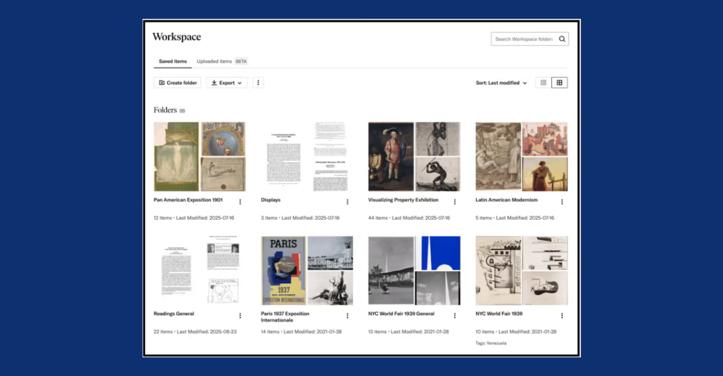
Task: Switch to the Uploaded items tab
Action: (x=214, y=61)
